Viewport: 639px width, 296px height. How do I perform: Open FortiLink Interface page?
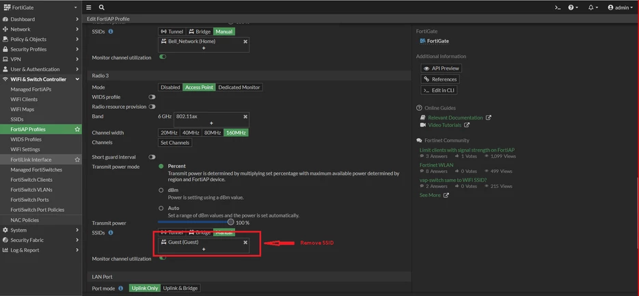coord(31,160)
